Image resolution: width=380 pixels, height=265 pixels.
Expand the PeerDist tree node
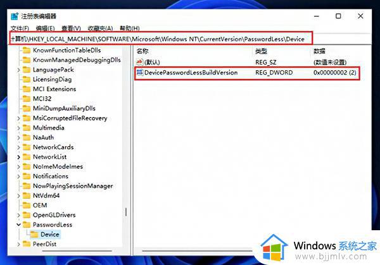point(18,244)
